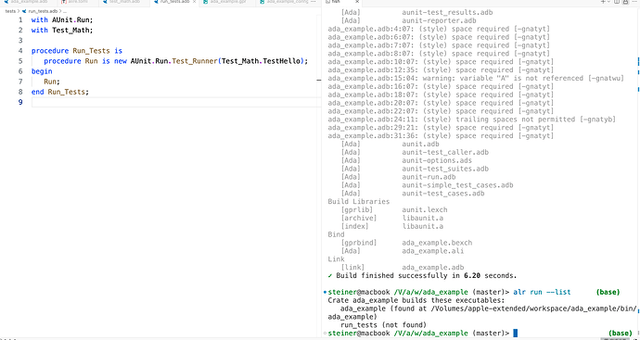The height and width of the screenshot is (340, 640).
Task: Open more terminal panel actions
Action: tap(634, 2)
